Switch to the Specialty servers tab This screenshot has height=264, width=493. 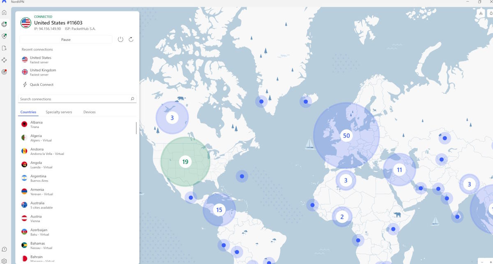click(59, 112)
